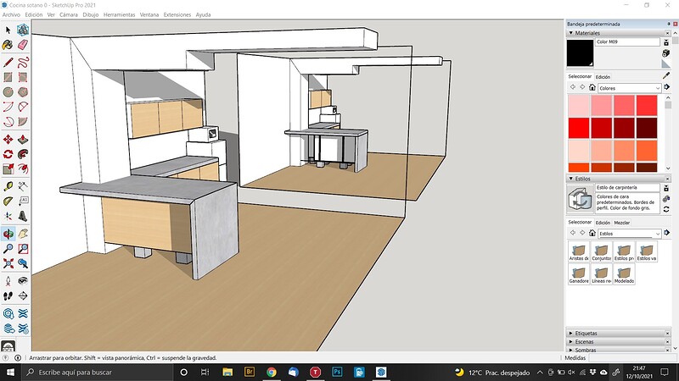Pick the Paint Bucket tool
The width and height of the screenshot is (679, 381).
coord(8,46)
